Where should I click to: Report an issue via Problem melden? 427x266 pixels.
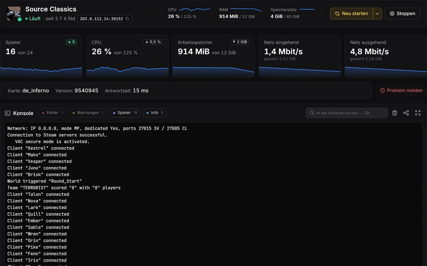click(x=401, y=90)
